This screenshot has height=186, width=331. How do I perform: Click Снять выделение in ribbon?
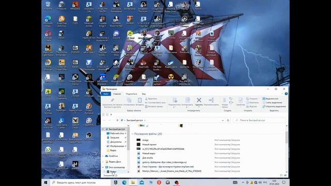point(272,102)
